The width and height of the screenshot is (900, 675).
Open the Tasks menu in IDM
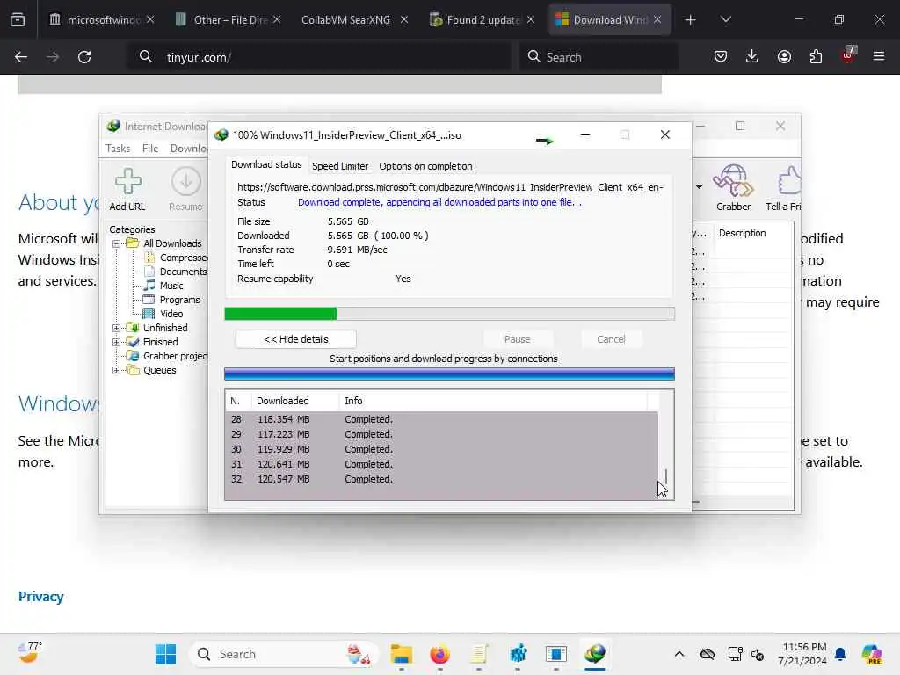click(118, 148)
